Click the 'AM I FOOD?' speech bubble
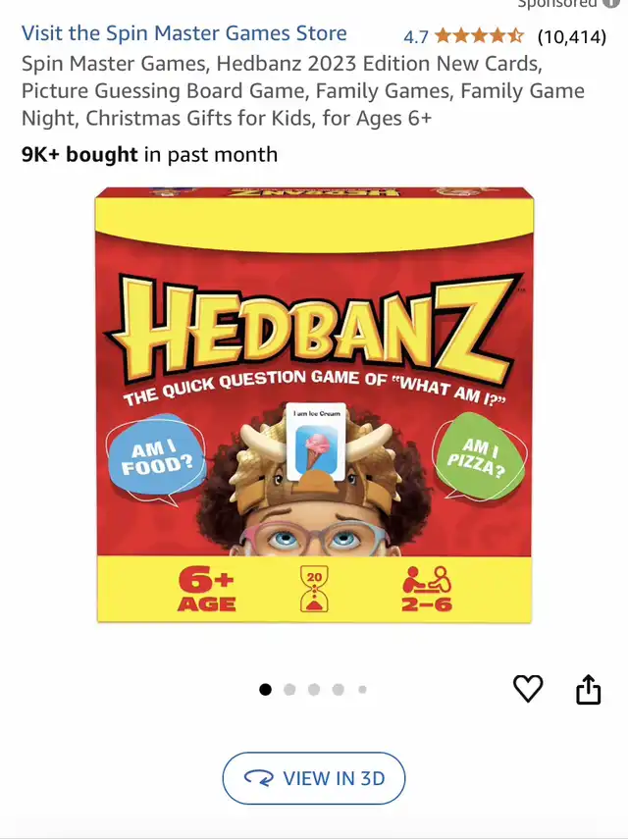The image size is (628, 839). click(157, 458)
